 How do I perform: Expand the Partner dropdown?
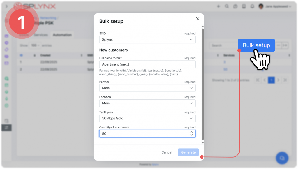147,88
